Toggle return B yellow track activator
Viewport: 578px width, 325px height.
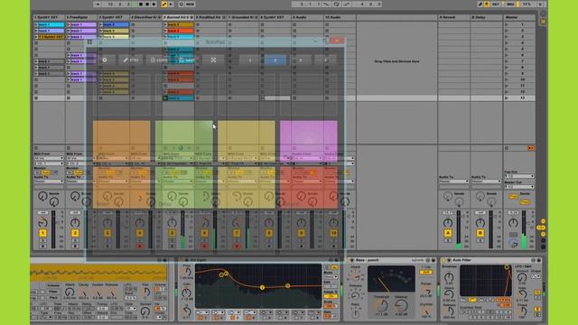tap(480, 233)
